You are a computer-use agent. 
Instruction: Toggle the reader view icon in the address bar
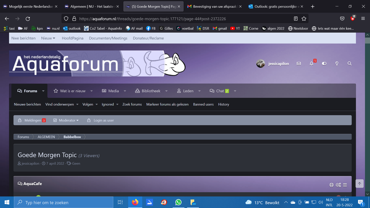tap(296, 18)
